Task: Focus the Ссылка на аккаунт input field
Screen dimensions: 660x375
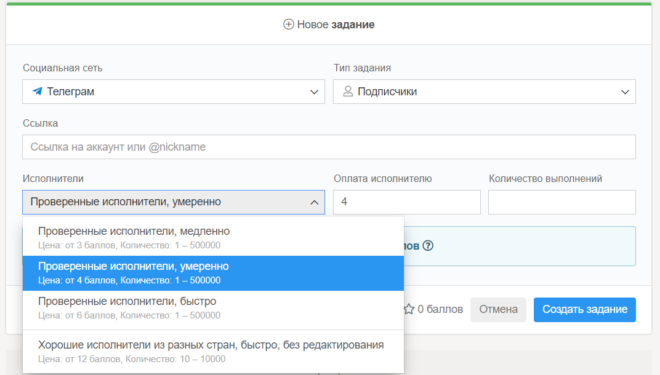Action: 329,147
